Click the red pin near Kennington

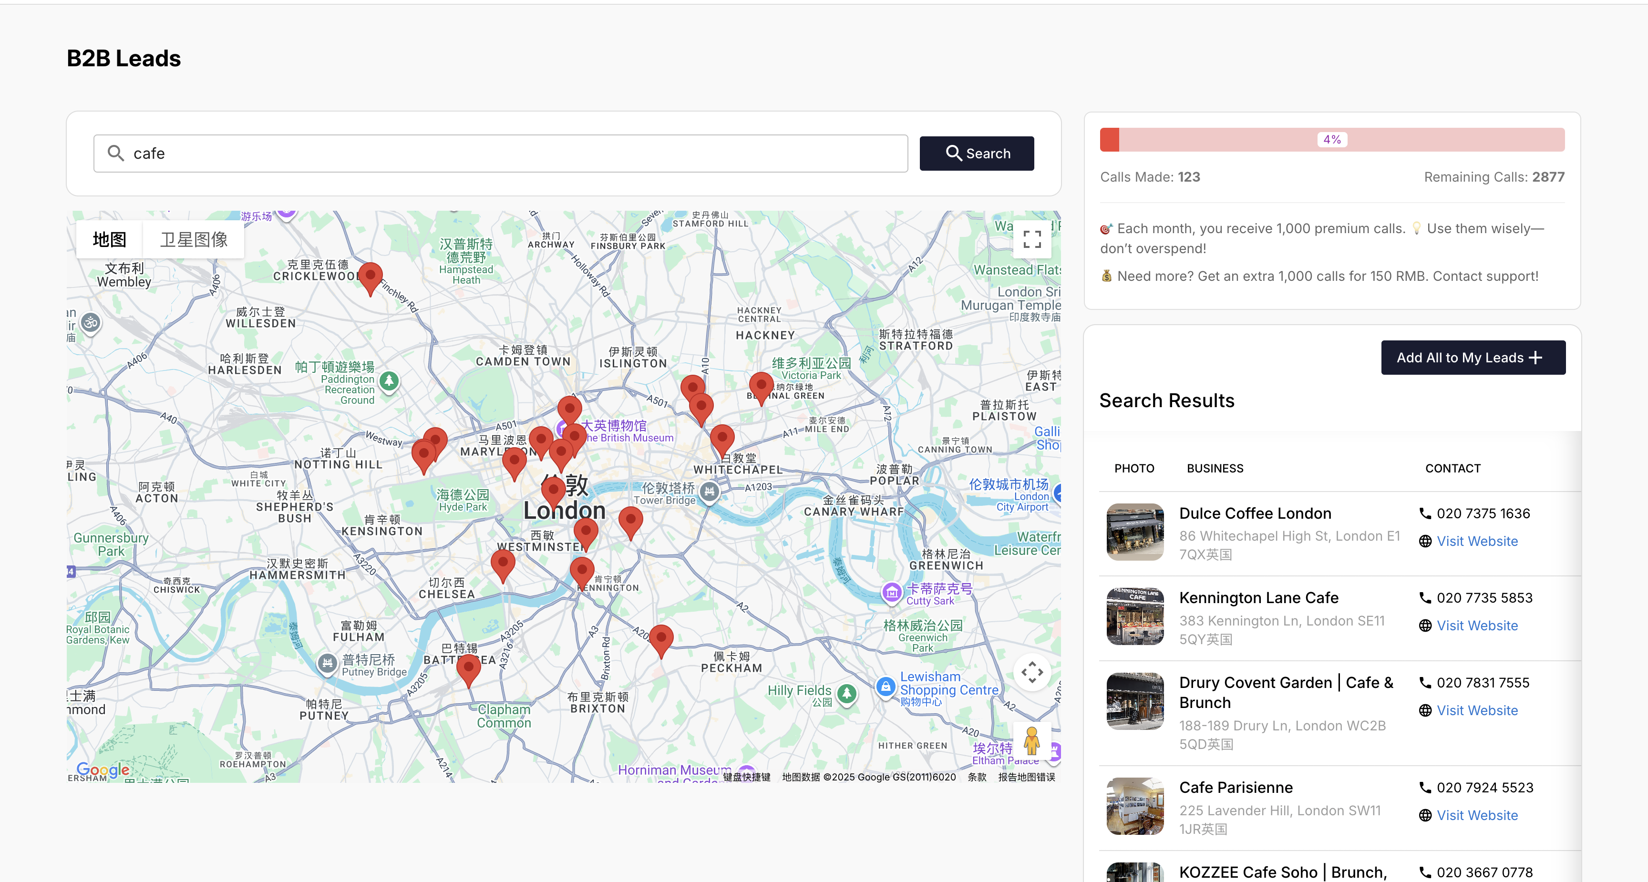(582, 573)
